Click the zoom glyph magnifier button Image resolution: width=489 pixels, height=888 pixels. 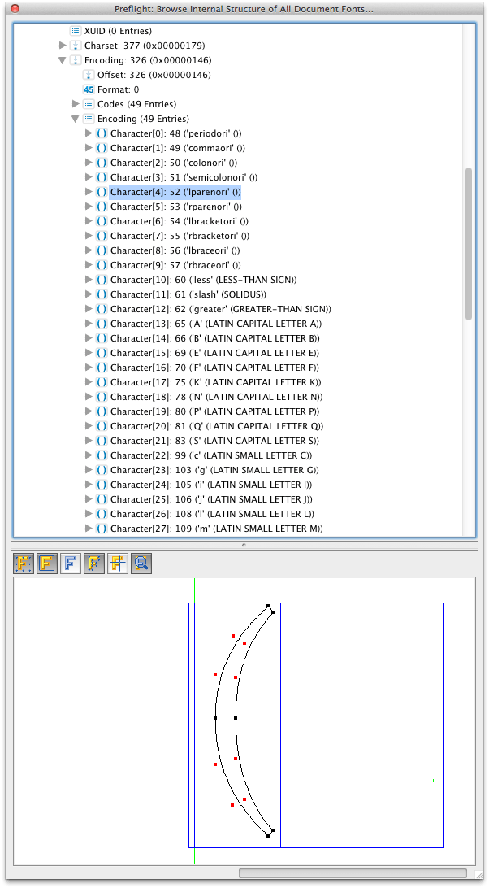(x=141, y=564)
